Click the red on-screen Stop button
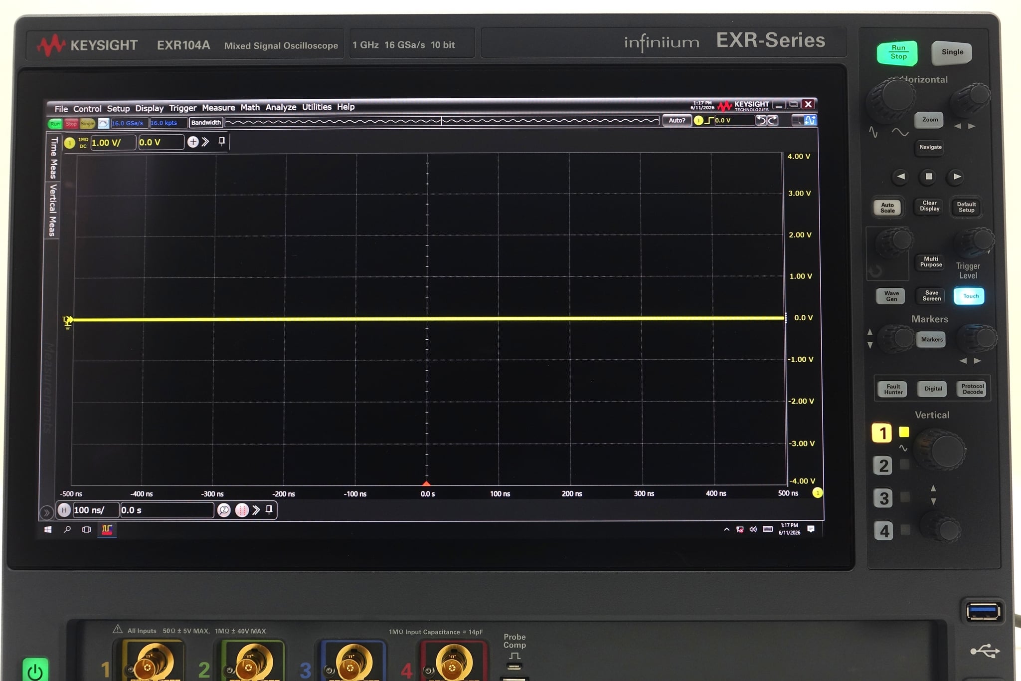The height and width of the screenshot is (681, 1021). coord(71,124)
